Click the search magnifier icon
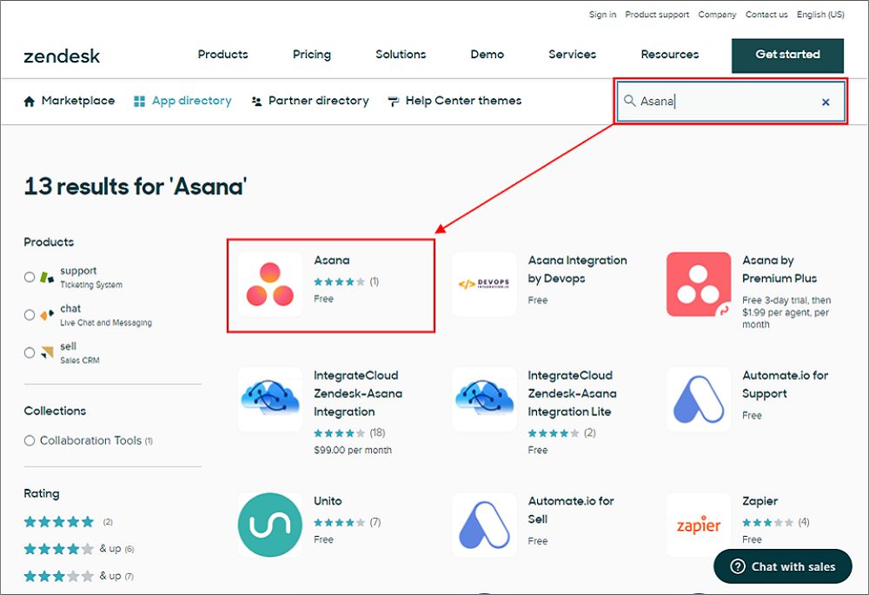 [x=629, y=101]
